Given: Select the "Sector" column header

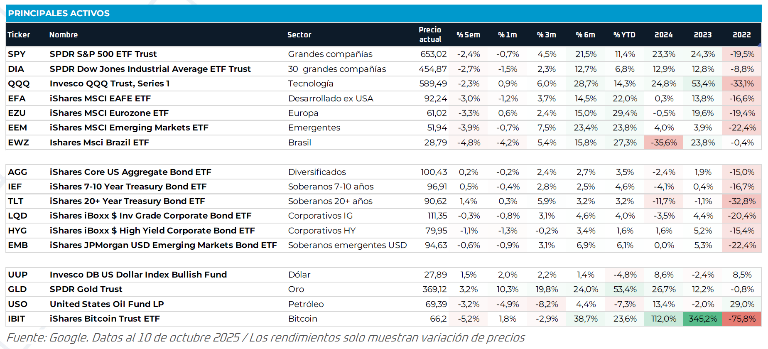Looking at the screenshot, I should click(299, 35).
